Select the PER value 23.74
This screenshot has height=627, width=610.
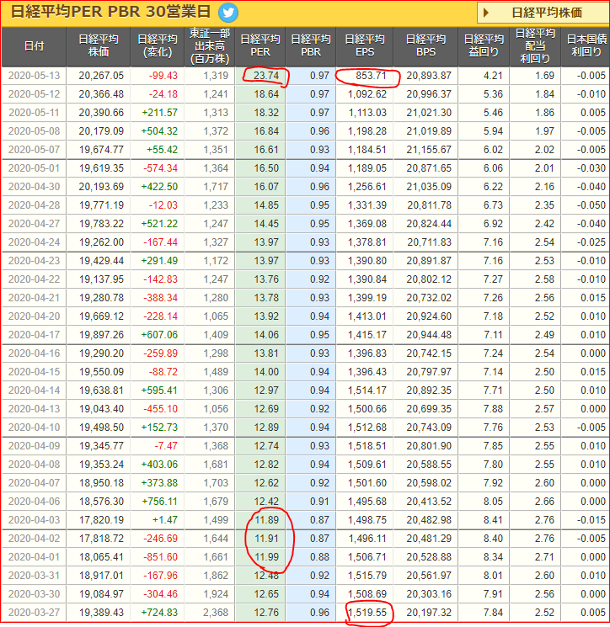click(265, 76)
